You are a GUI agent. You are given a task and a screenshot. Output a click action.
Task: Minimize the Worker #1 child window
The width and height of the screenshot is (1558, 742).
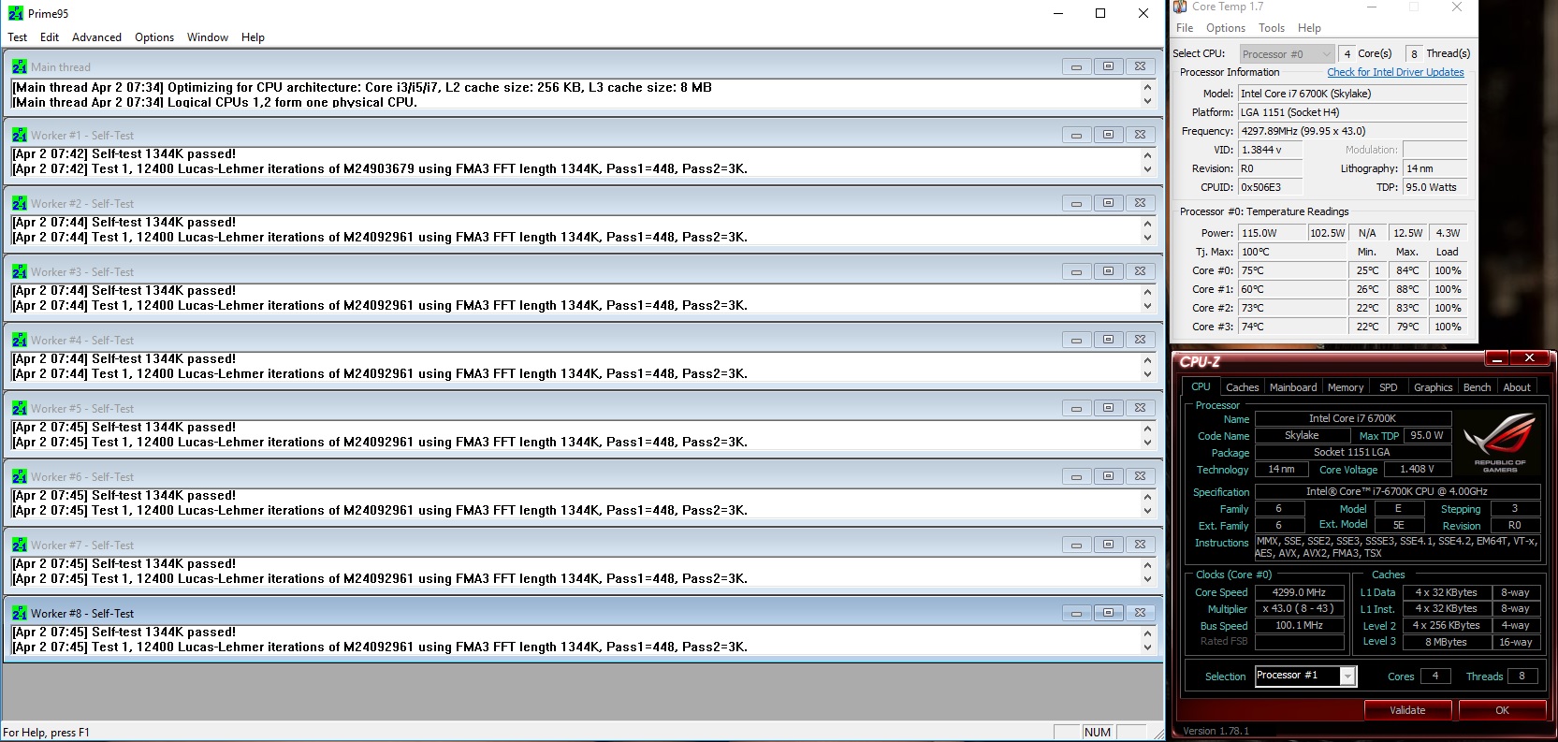tap(1076, 135)
